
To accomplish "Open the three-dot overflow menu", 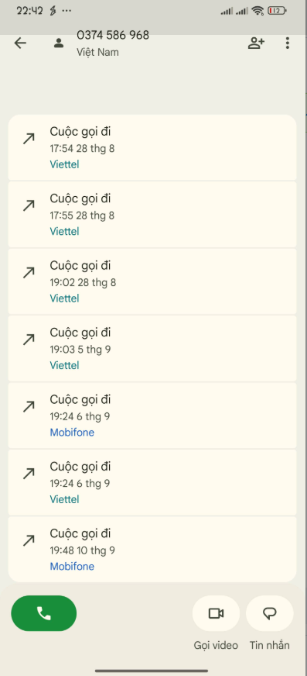I will click(287, 43).
